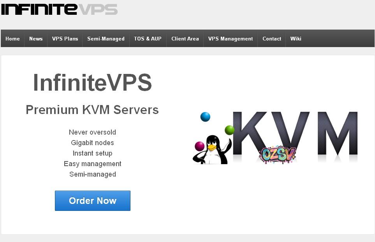Navigate to VPS Management
The height and width of the screenshot is (242, 375).
tap(231, 39)
